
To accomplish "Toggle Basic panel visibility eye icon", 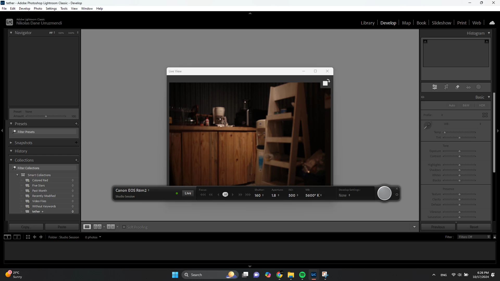I will pyautogui.click(x=423, y=97).
